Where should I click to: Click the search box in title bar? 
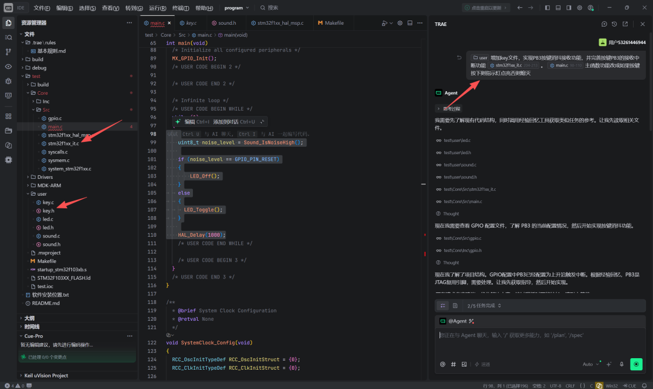269,7
